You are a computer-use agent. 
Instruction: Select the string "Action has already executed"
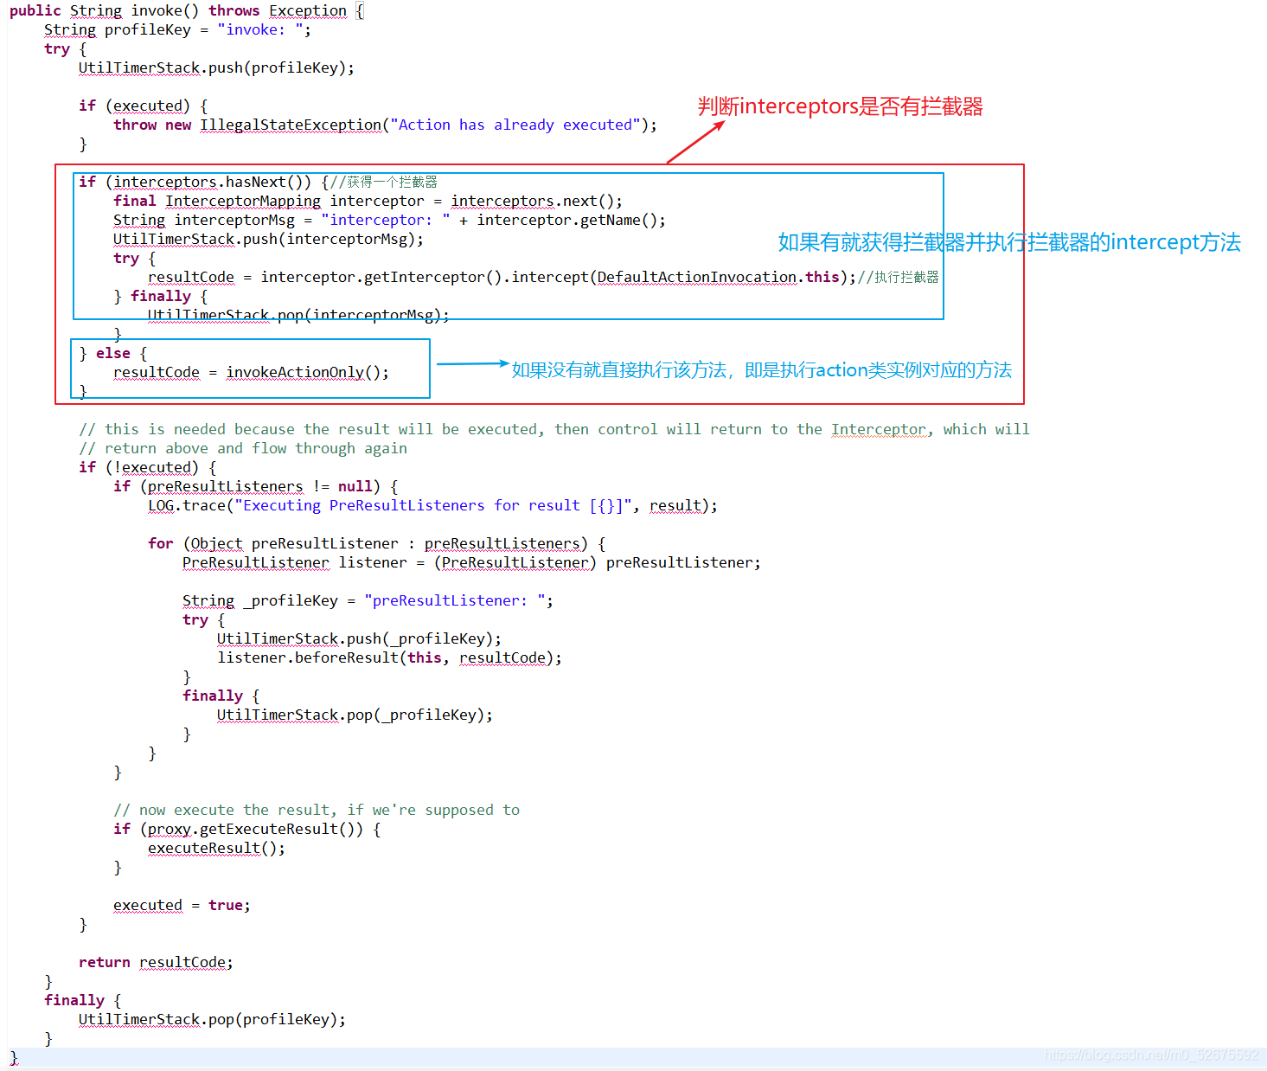pos(515,125)
